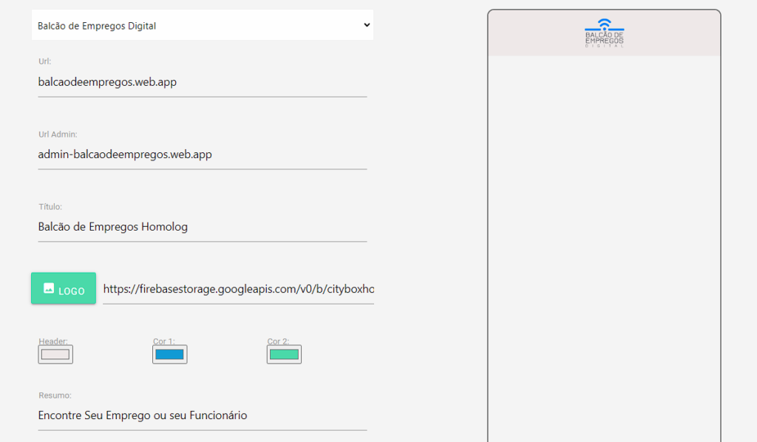Click the Título label
This screenshot has height=442, width=757.
pos(50,206)
